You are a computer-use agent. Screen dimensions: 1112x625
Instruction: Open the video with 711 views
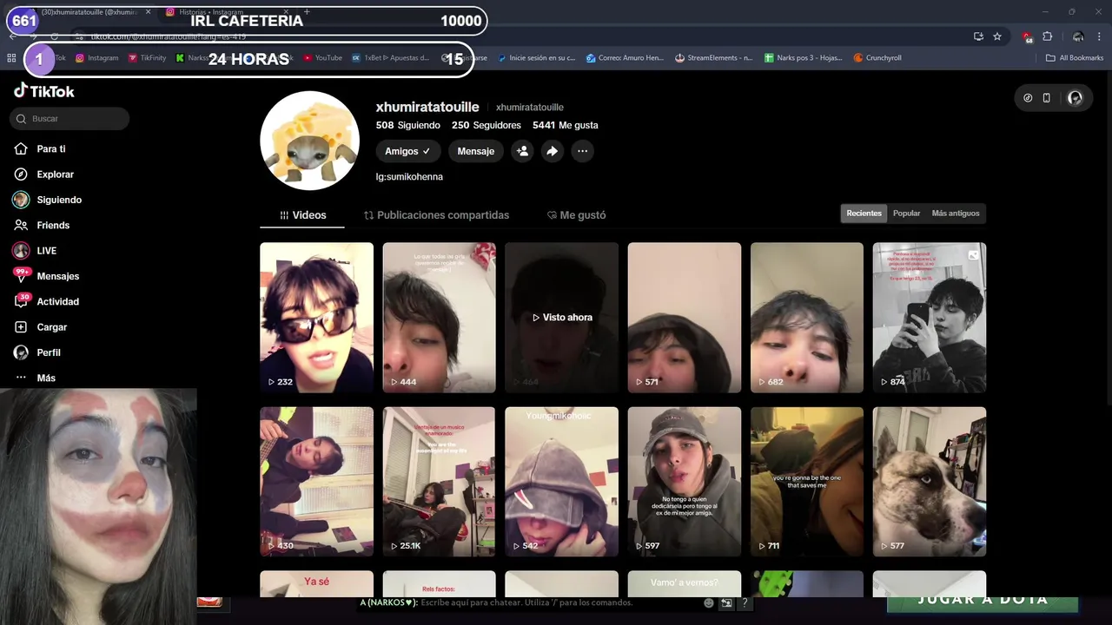coord(807,482)
